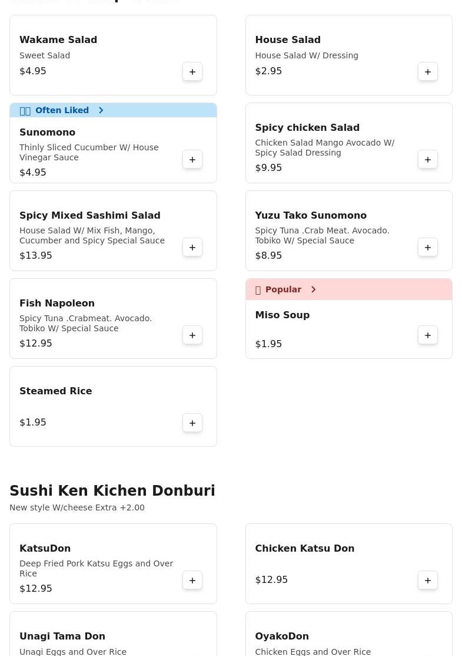
Task: Add Yuzu Tako Sunomono to order
Action: (428, 248)
